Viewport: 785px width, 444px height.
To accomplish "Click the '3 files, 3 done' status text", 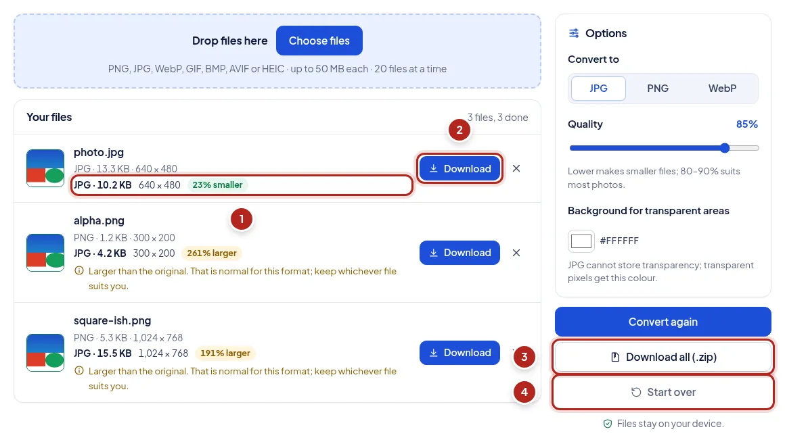I will pyautogui.click(x=497, y=118).
